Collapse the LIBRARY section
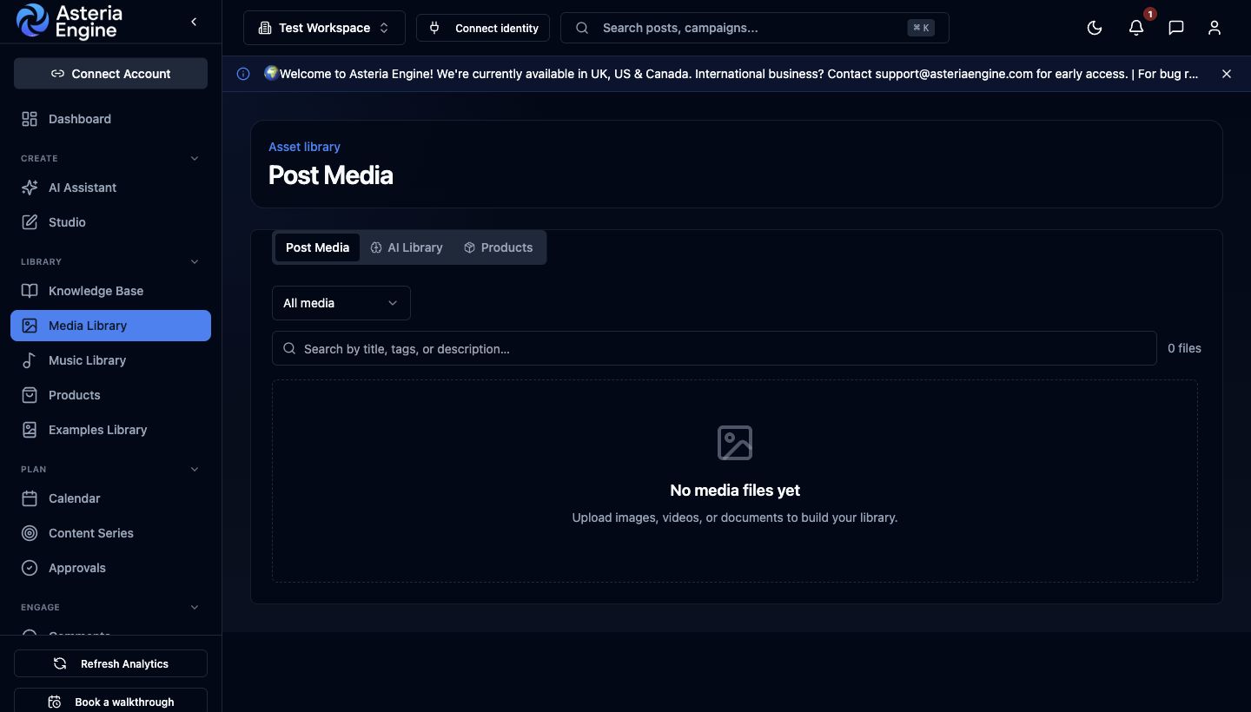The width and height of the screenshot is (1251, 712). (195, 261)
